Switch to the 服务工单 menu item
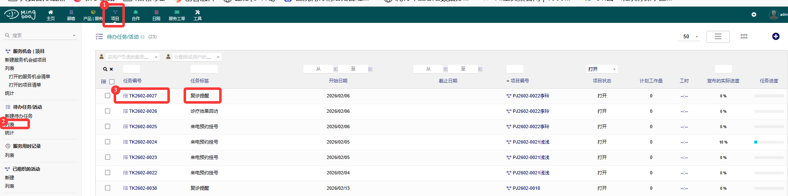The height and width of the screenshot is (196, 788). click(x=176, y=15)
